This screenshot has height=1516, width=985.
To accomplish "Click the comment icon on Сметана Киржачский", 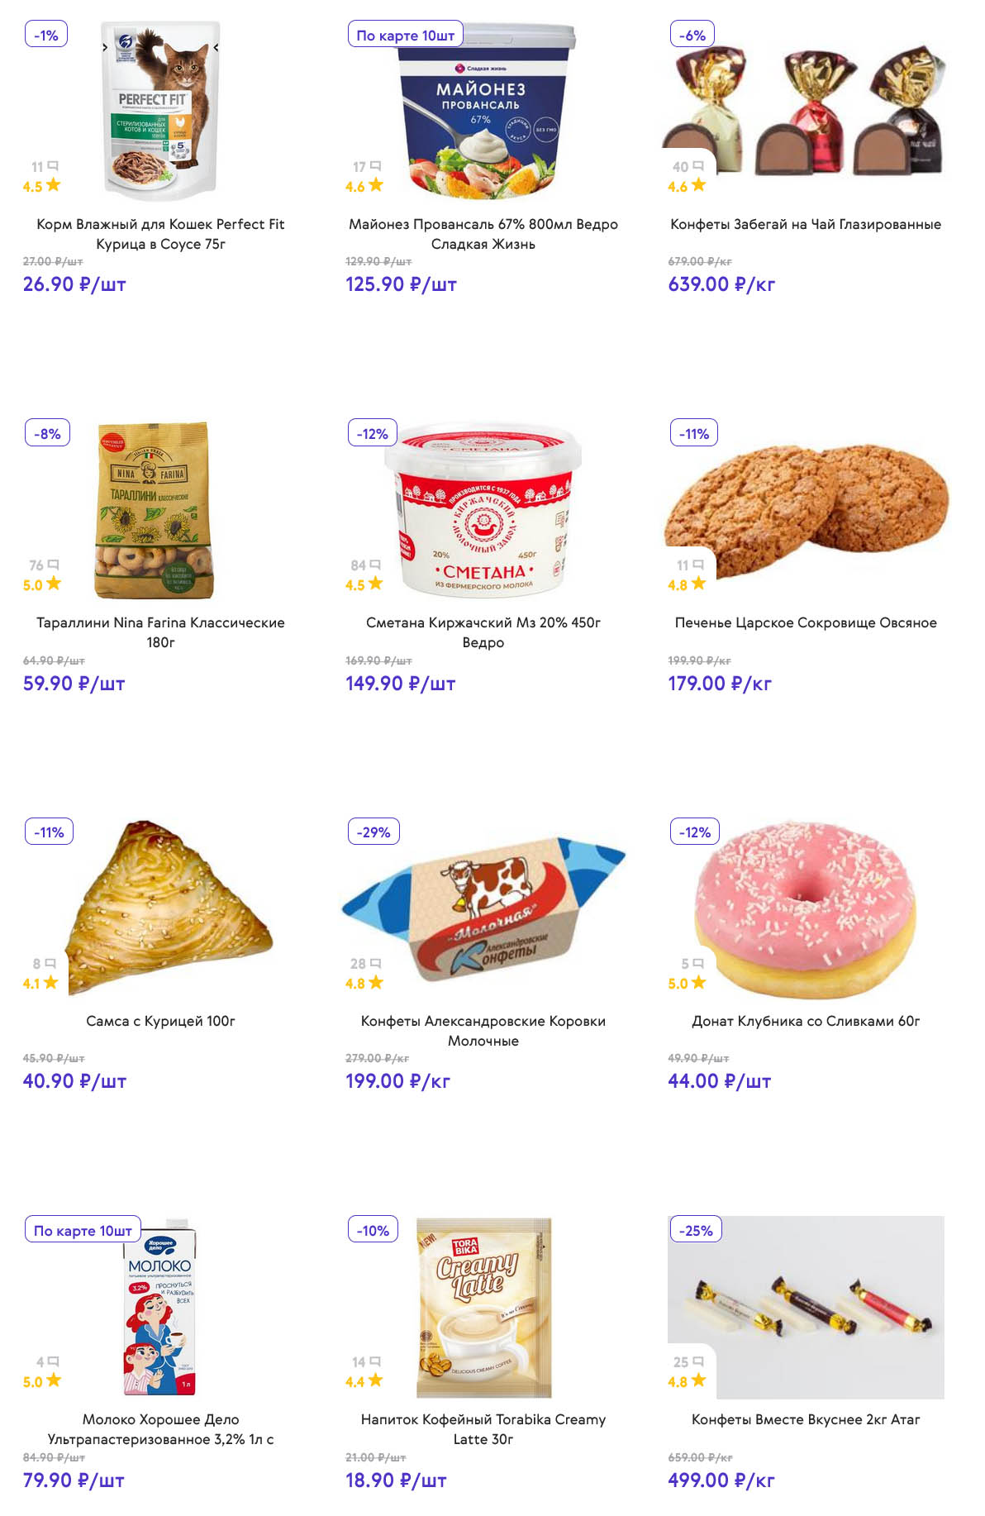I will pyautogui.click(x=375, y=565).
